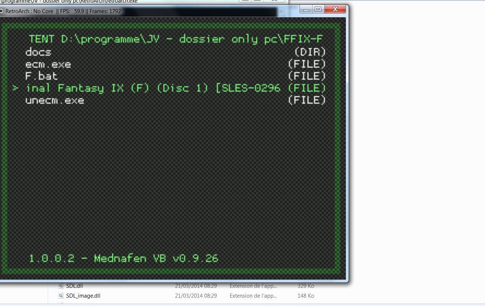485x306 pixels.
Task: Click the (FILE) label for ecm.exe
Action: (307, 64)
